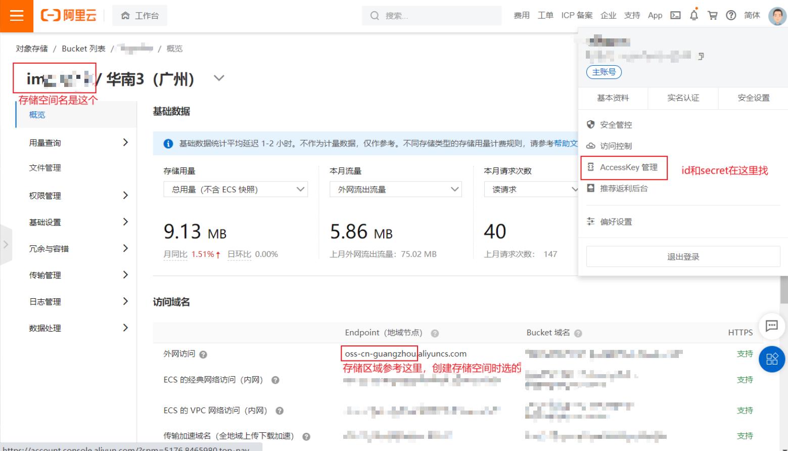Open Cloud Shell terminal icon
This screenshot has width=788, height=451.
tap(675, 15)
